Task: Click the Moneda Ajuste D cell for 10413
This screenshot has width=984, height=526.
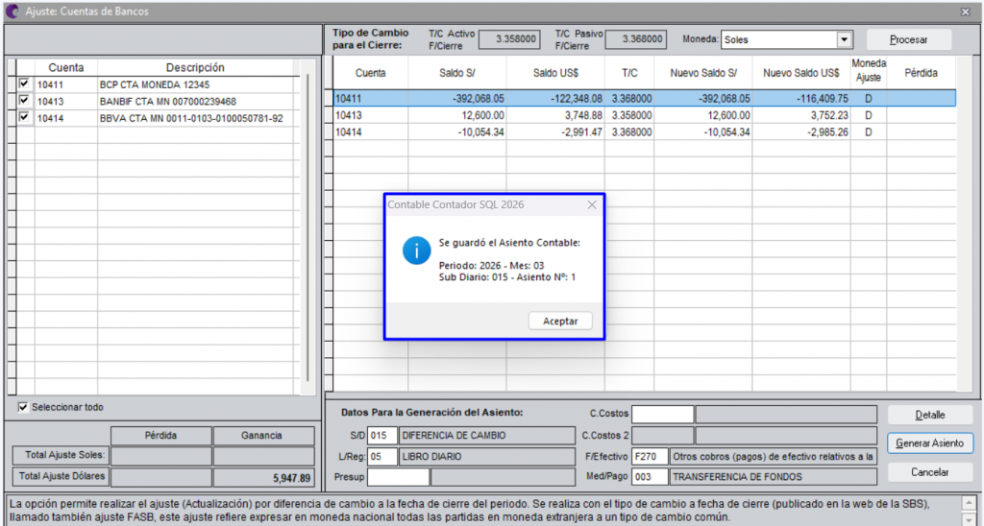Action: tap(869, 115)
